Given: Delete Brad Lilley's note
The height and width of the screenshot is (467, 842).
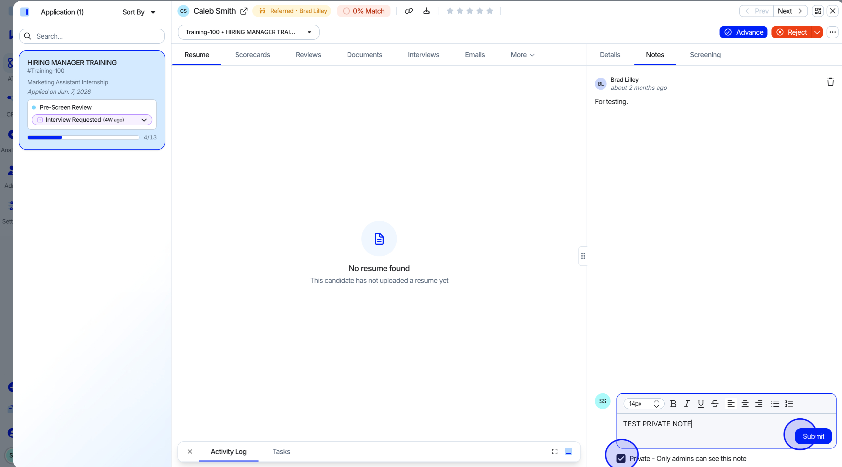Looking at the screenshot, I should coord(830,82).
